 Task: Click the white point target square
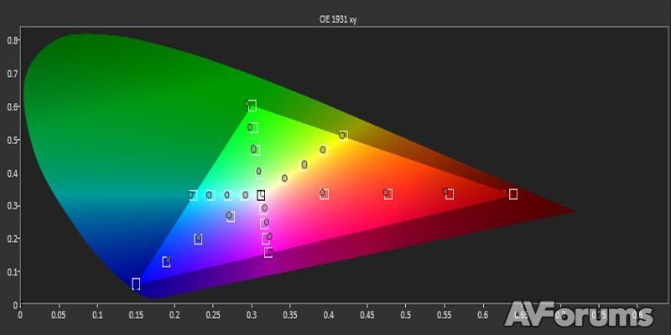tap(261, 195)
